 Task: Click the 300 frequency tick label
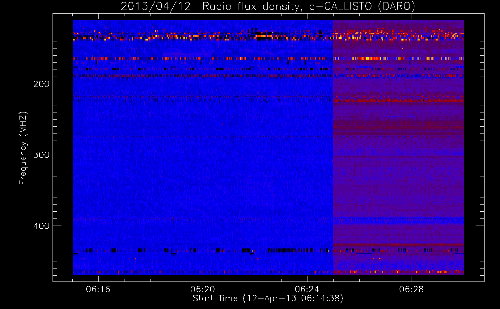tap(41, 155)
